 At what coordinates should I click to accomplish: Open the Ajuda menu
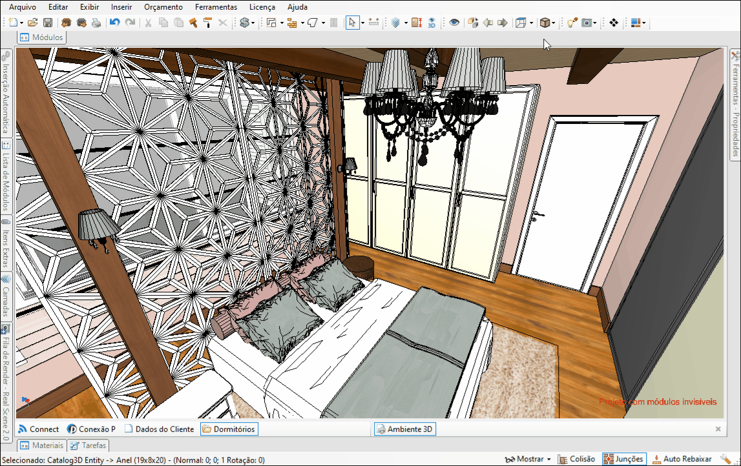[x=297, y=7]
